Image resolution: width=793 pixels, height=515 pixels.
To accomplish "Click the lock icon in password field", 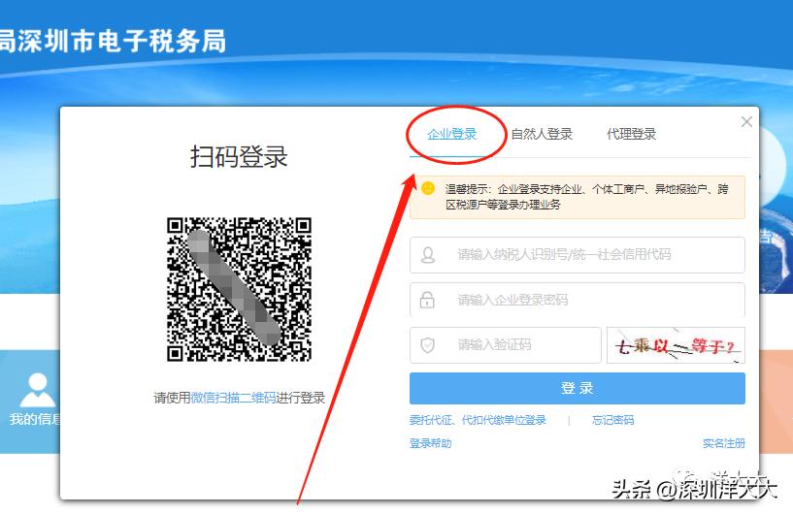I will pyautogui.click(x=427, y=300).
